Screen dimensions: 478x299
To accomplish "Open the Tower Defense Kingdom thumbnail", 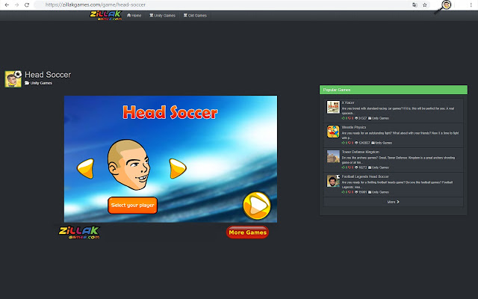I will (333, 156).
